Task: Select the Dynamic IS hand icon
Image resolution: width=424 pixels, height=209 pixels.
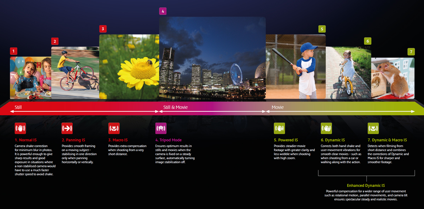Action: (x=326, y=128)
